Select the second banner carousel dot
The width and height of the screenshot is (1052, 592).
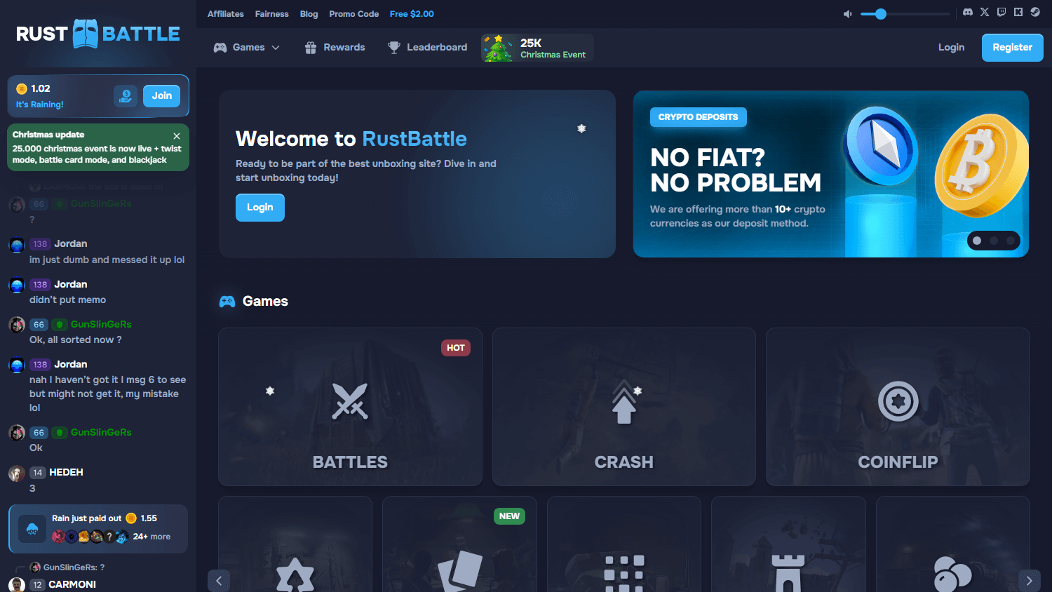[x=994, y=241]
